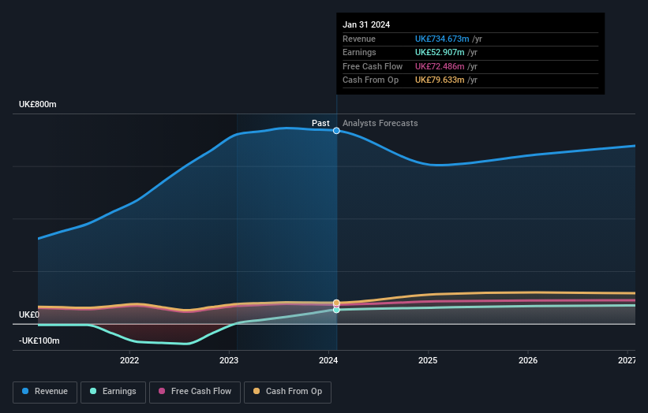This screenshot has height=413, width=648.
Task: Select the 2025 x-axis label
Action: pos(428,361)
